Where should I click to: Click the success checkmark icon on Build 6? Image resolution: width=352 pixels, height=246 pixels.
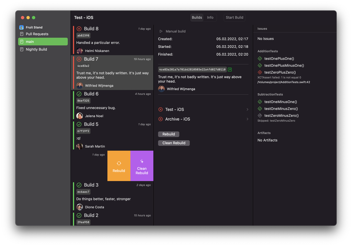(79, 94)
